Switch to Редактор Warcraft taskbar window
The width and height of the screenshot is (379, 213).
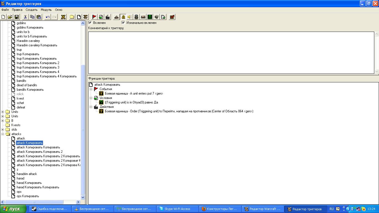point(262,209)
